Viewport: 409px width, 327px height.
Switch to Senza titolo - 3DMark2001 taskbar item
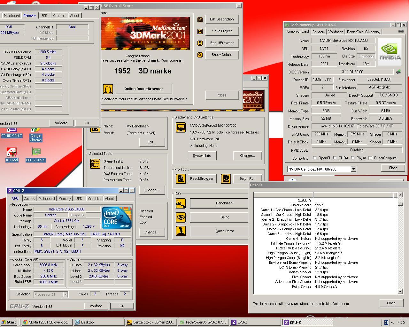[x=151, y=322]
